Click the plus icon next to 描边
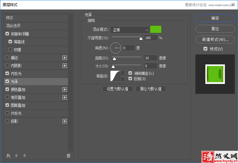Image resolution: width=238 pixels, height=163 pixels. [x=65, y=58]
